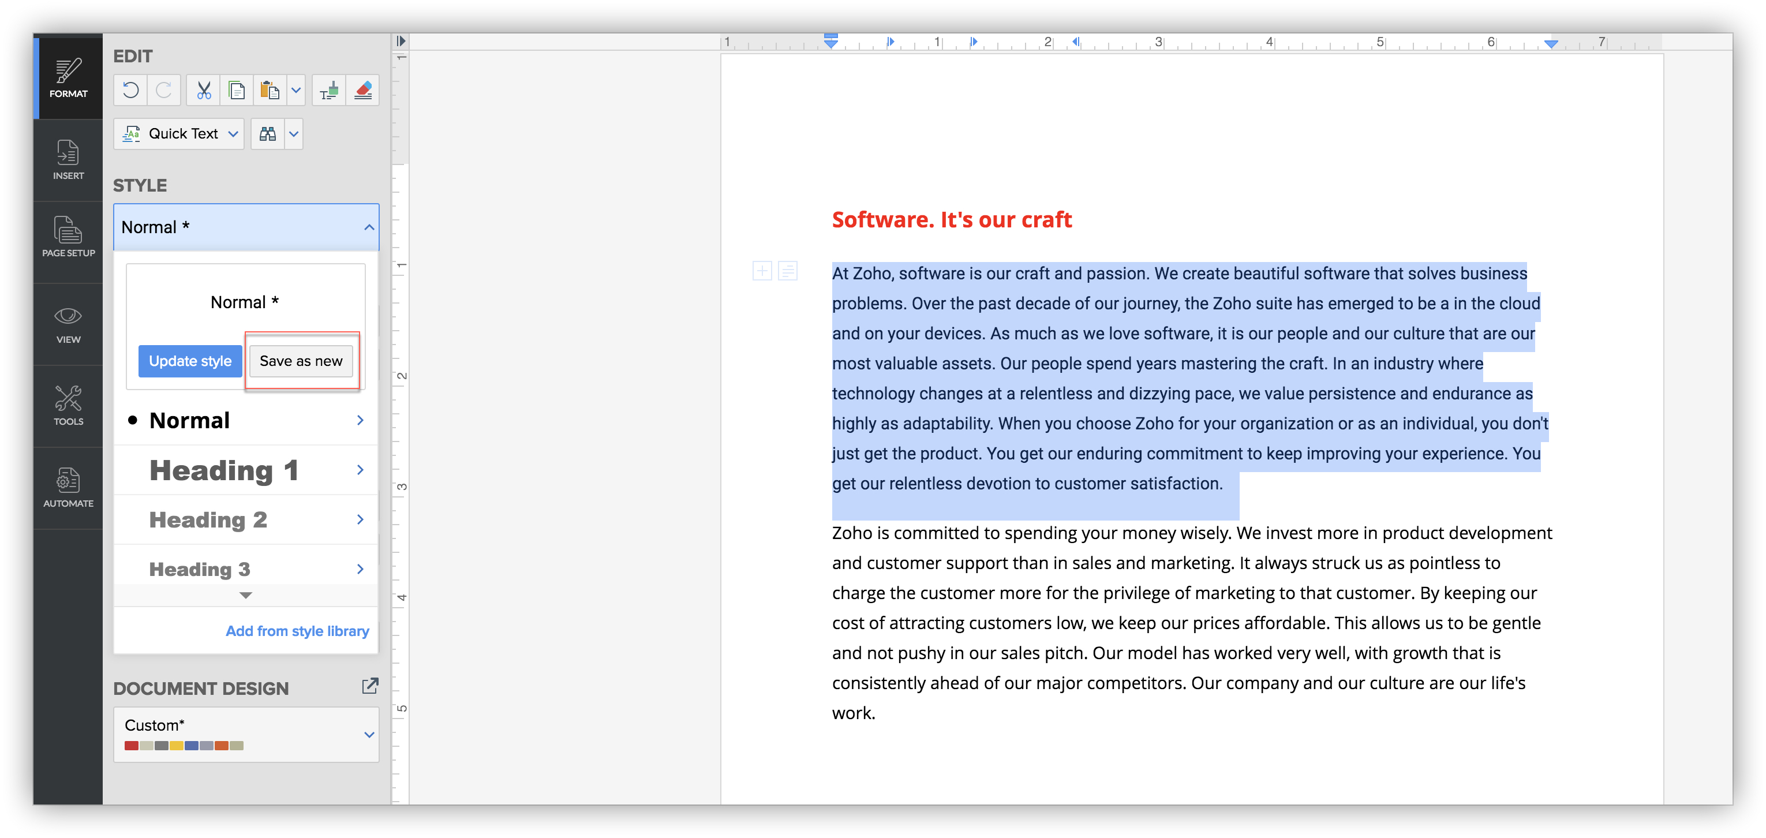Click the Copy icon

(x=237, y=90)
